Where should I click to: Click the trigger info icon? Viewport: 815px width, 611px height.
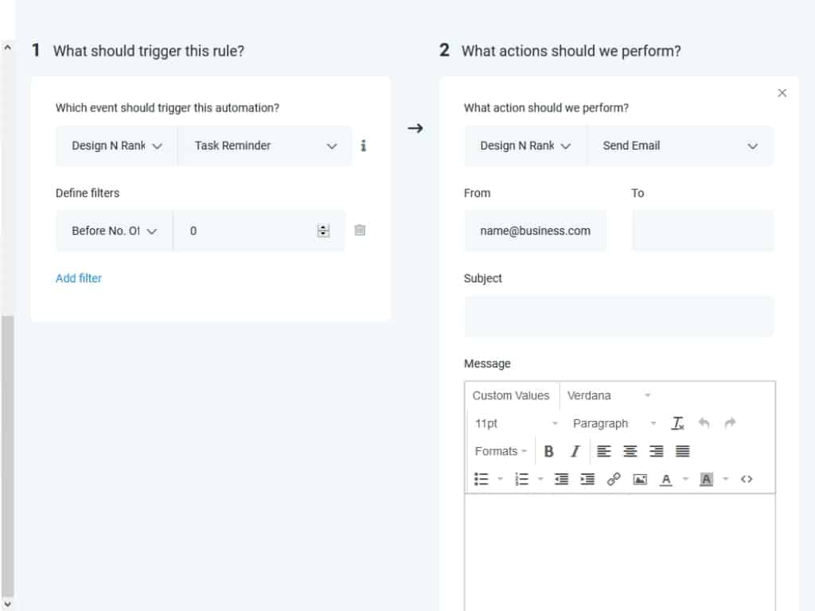364,146
